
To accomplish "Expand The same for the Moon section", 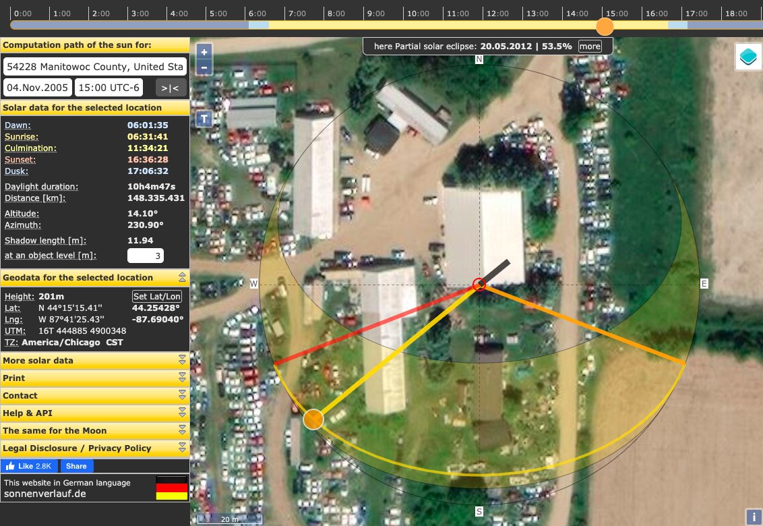I will [x=95, y=430].
